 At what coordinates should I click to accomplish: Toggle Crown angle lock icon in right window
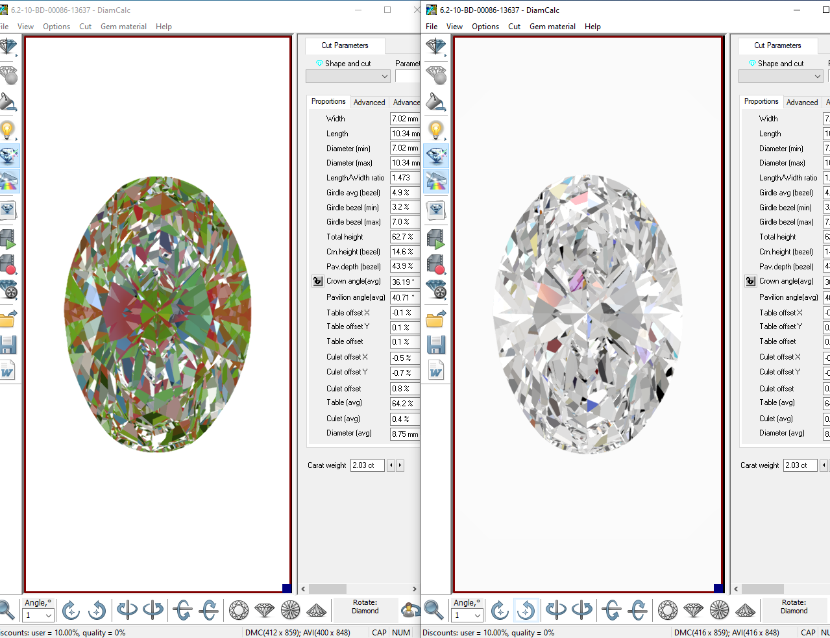pos(750,281)
